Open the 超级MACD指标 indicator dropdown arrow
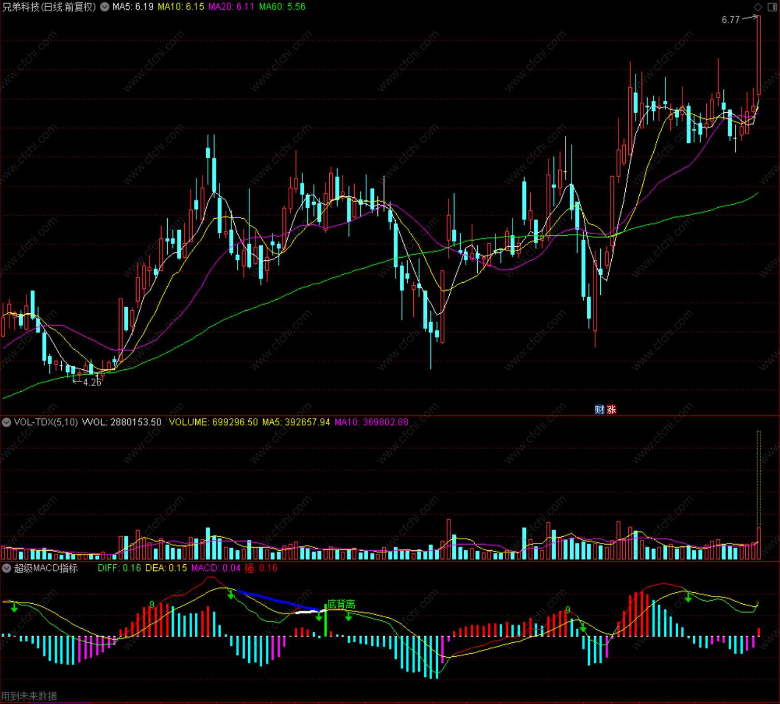Viewport: 780px width, 704px height. click(6, 568)
